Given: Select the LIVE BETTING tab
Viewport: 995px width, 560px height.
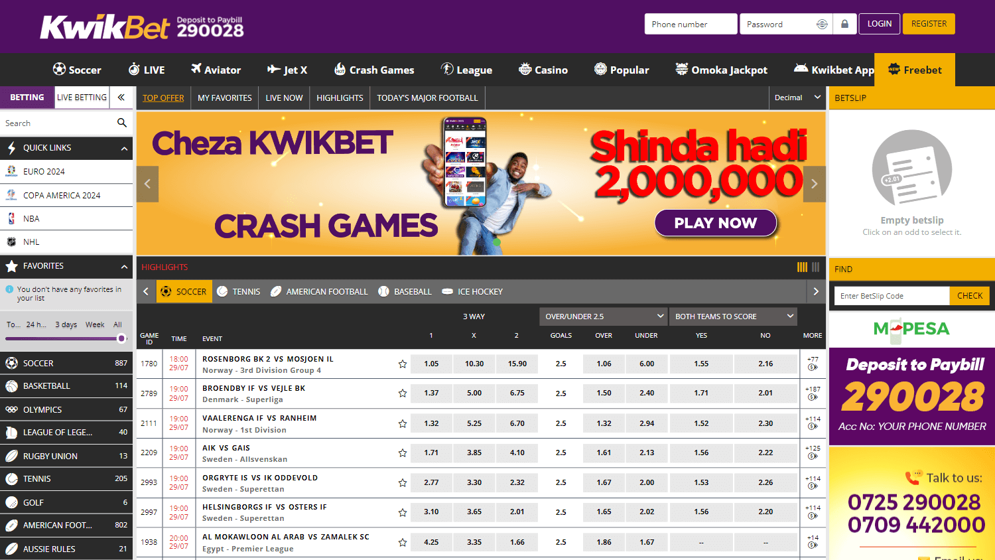Looking at the screenshot, I should tap(82, 97).
